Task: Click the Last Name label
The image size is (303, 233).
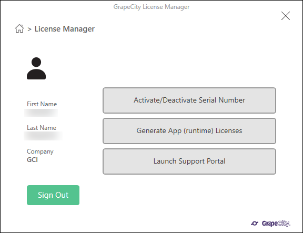Action: pyautogui.click(x=42, y=128)
